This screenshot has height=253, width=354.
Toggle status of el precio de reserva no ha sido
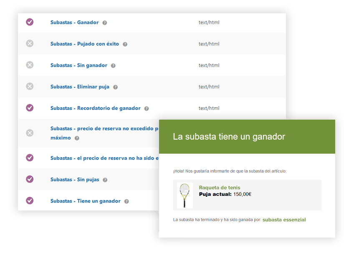tap(30, 158)
